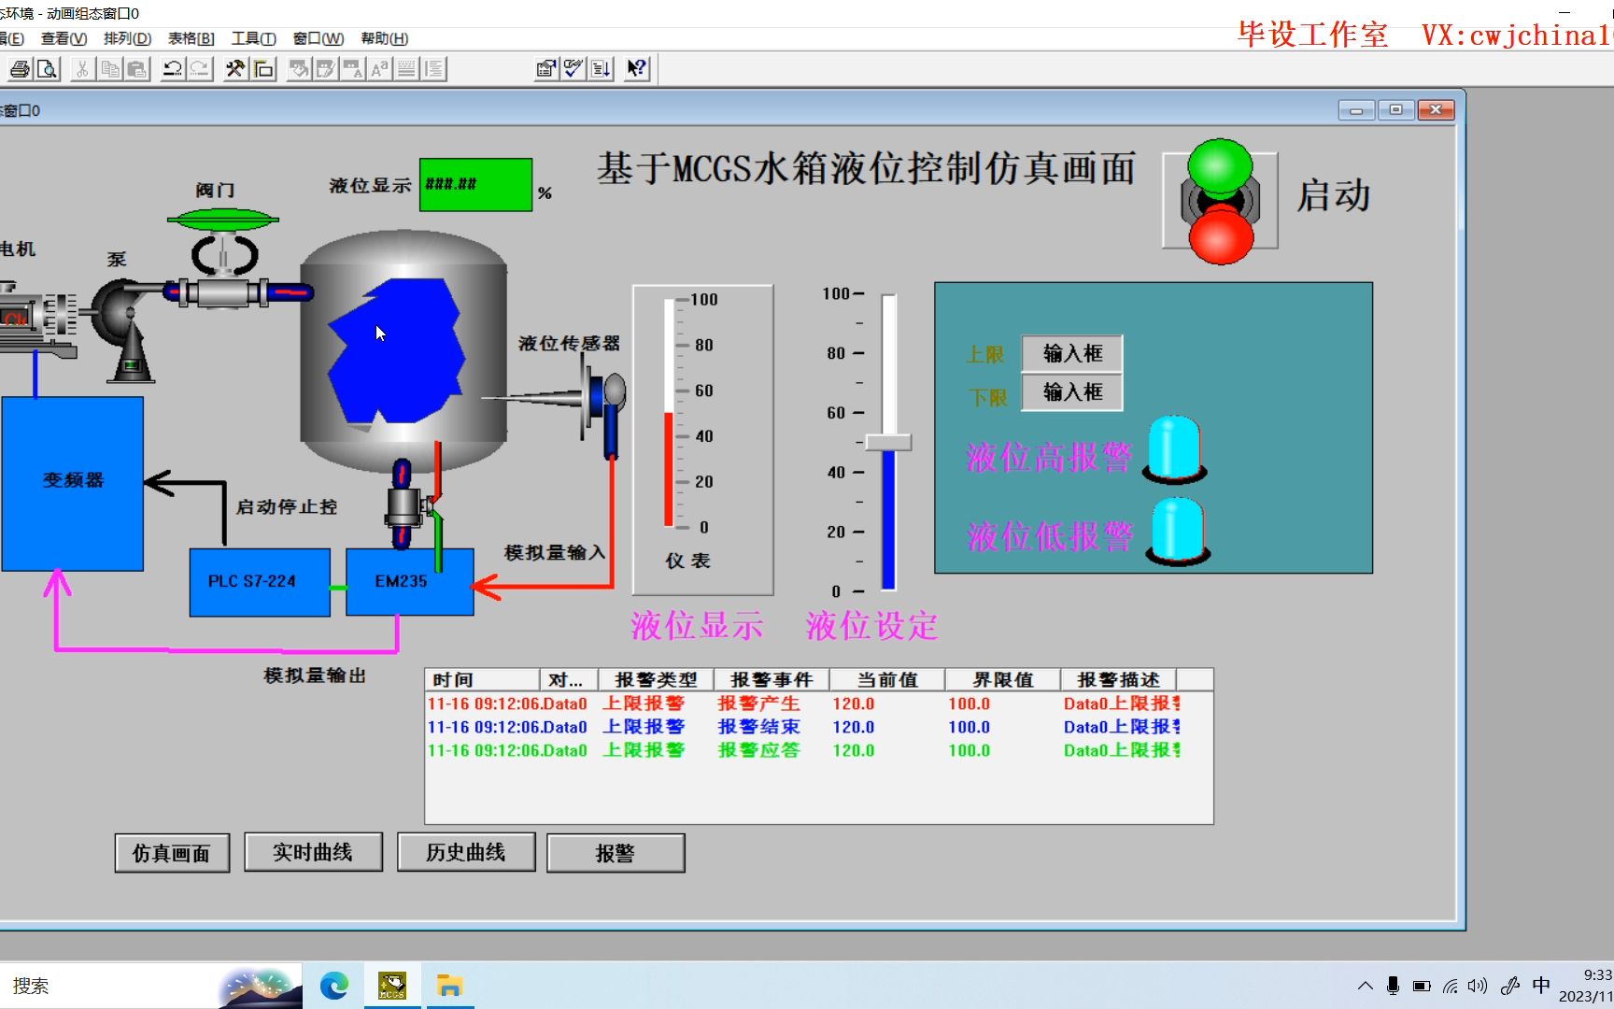
Task: Switch to MCGS app on taskbar
Action: 392,986
